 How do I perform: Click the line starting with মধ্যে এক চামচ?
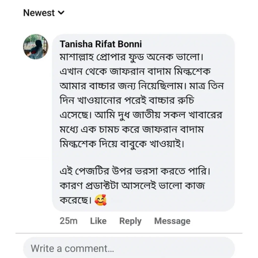133,130
